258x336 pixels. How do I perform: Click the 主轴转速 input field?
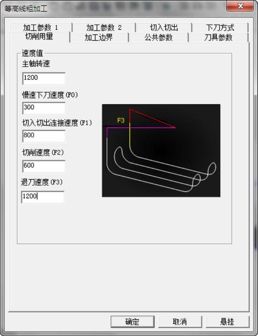click(44, 78)
